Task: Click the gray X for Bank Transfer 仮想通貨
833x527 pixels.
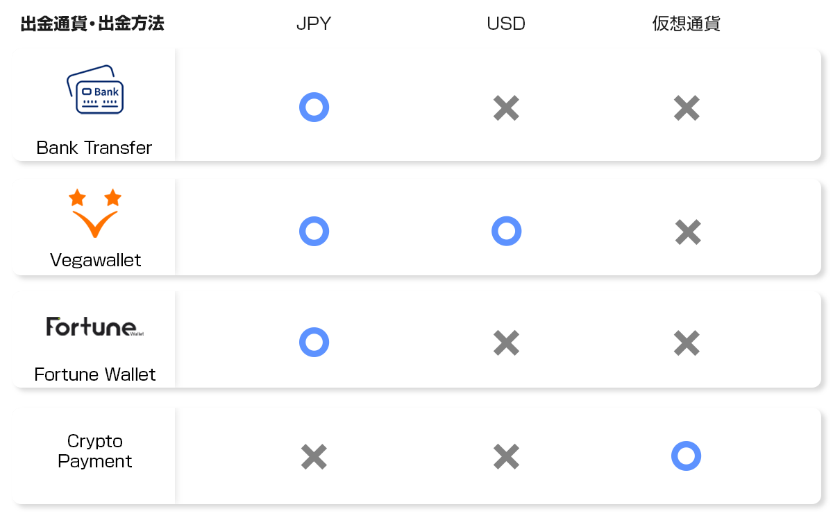Action: click(x=687, y=108)
